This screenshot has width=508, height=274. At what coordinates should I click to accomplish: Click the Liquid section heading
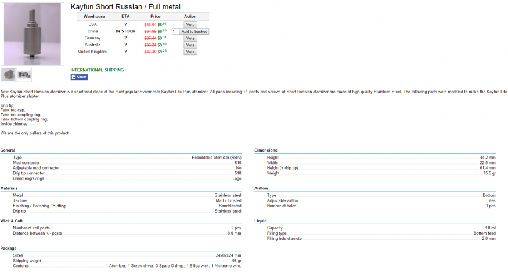coord(261,221)
